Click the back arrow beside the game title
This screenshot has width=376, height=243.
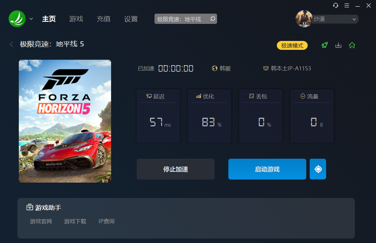click(x=12, y=44)
